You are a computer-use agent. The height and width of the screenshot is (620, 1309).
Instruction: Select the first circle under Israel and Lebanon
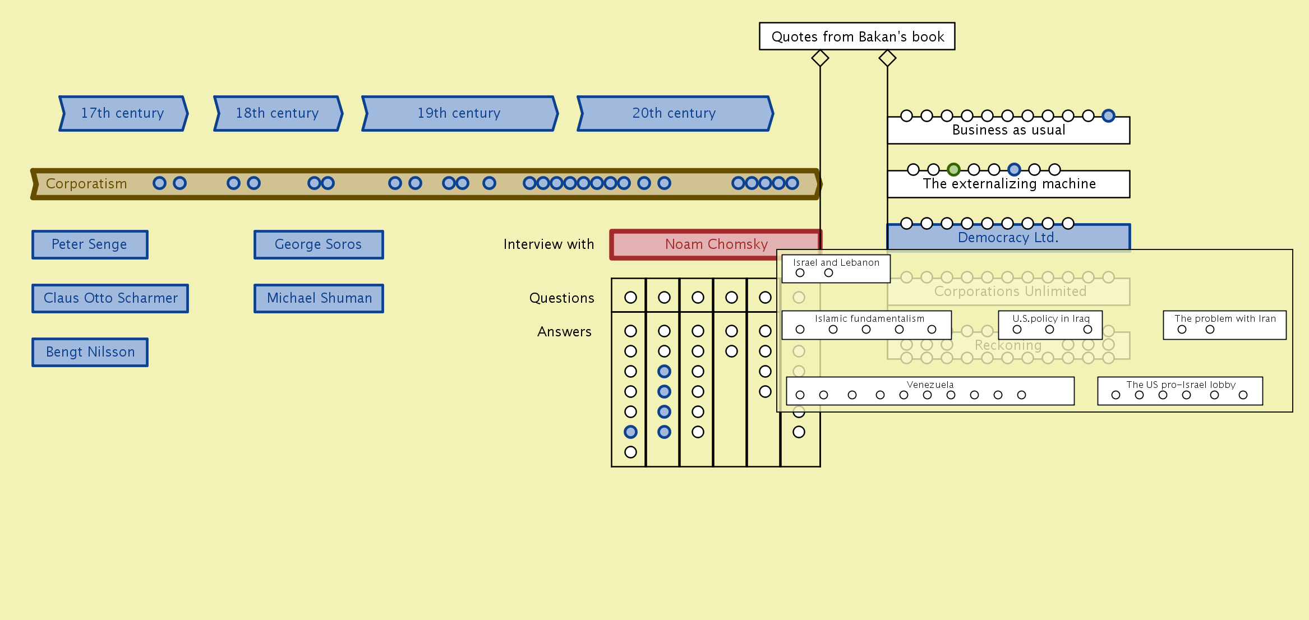point(800,273)
